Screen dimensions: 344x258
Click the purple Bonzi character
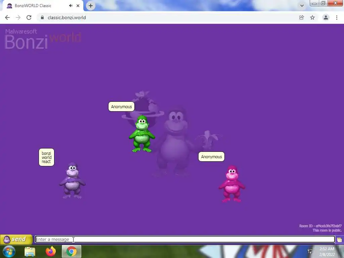pyautogui.click(x=73, y=180)
